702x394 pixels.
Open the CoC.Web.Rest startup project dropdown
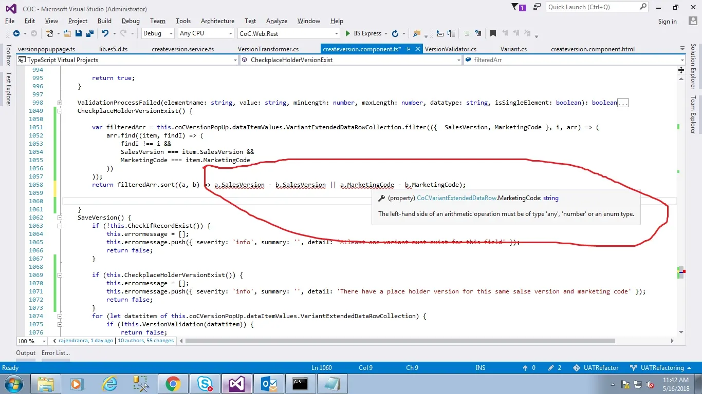[289, 33]
